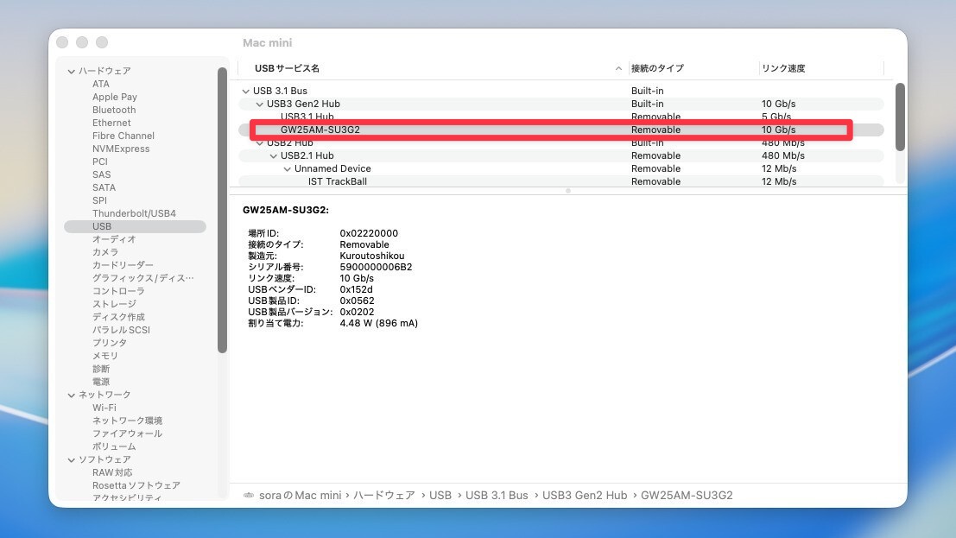956x538 pixels.
Task: Click USB 3.1 Bus in the path bar
Action: pyautogui.click(x=497, y=496)
